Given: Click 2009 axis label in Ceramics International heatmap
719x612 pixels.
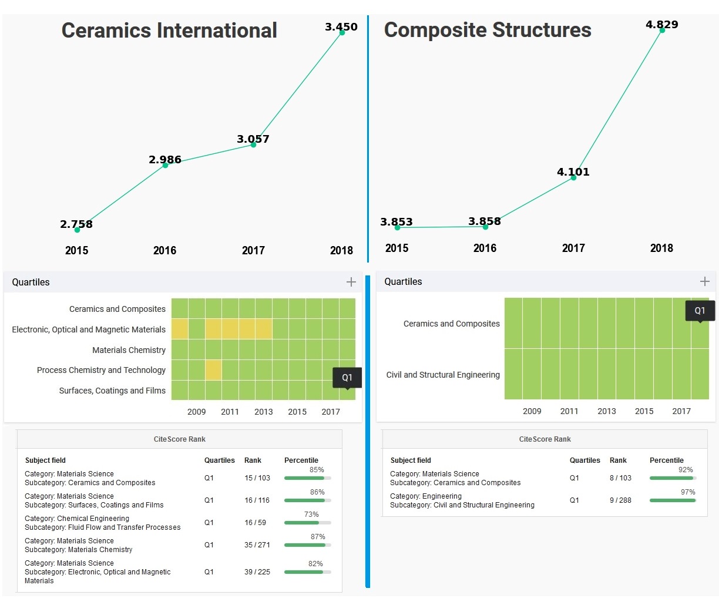Looking at the screenshot, I should point(197,412).
